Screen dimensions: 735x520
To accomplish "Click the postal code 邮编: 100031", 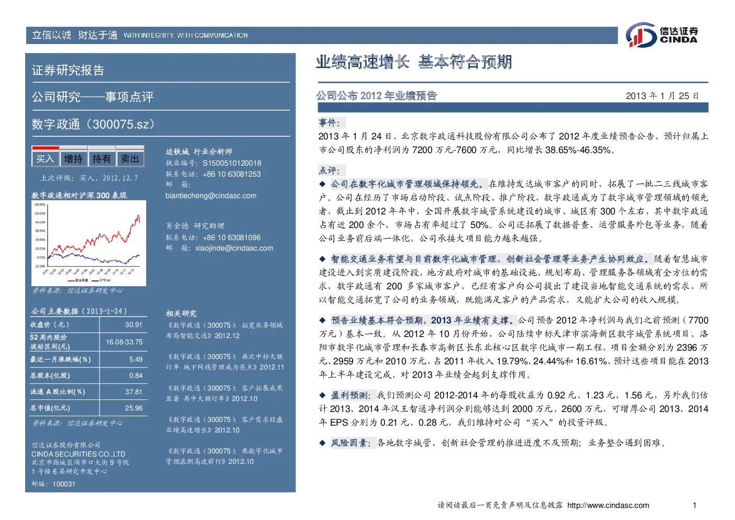I will tap(53, 484).
